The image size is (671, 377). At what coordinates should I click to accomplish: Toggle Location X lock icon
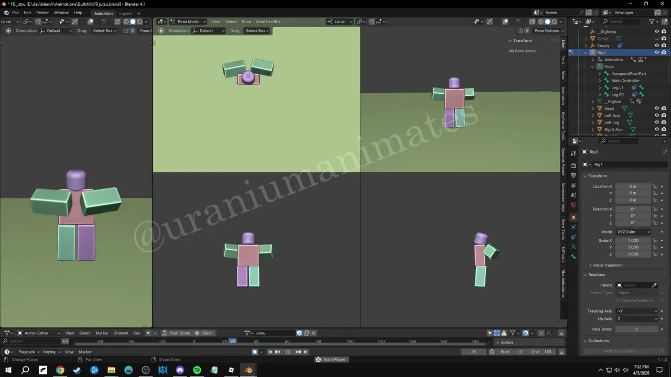tap(655, 186)
